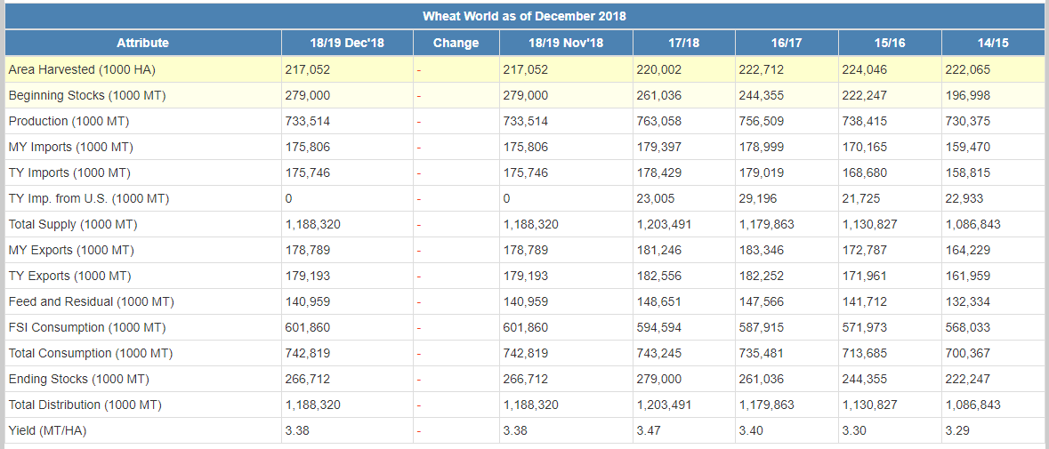
Task: Click the 18/19 Nov'18 column header
Action: click(566, 43)
